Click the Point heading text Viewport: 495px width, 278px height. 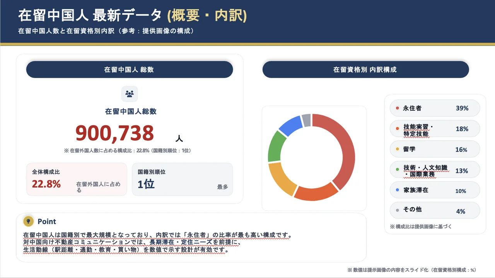tap(47, 222)
